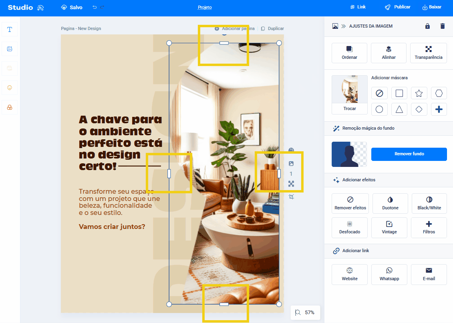Image resolution: width=453 pixels, height=323 pixels.
Task: Apply the hexagon mask
Action: 439,93
